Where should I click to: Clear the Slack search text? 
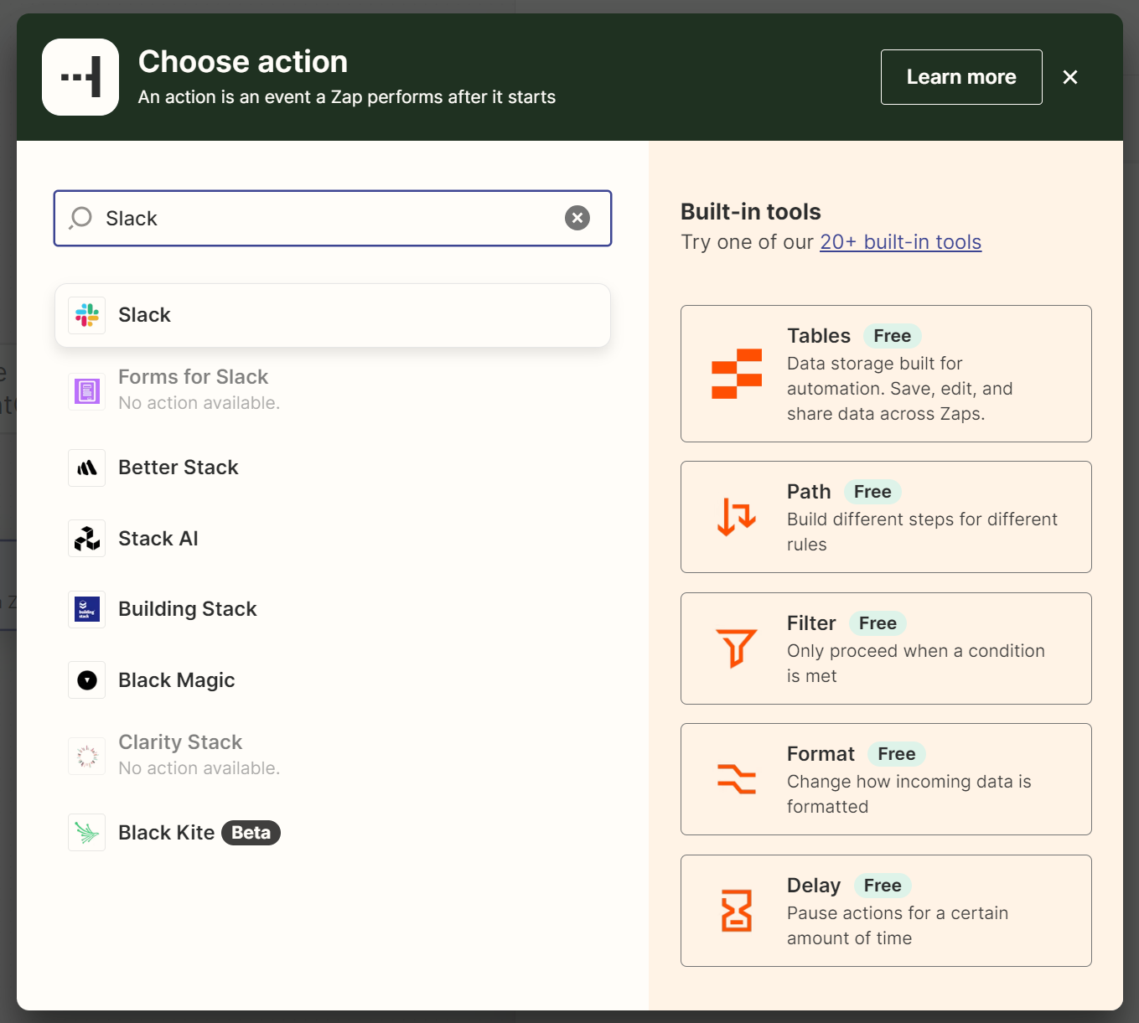(x=577, y=218)
